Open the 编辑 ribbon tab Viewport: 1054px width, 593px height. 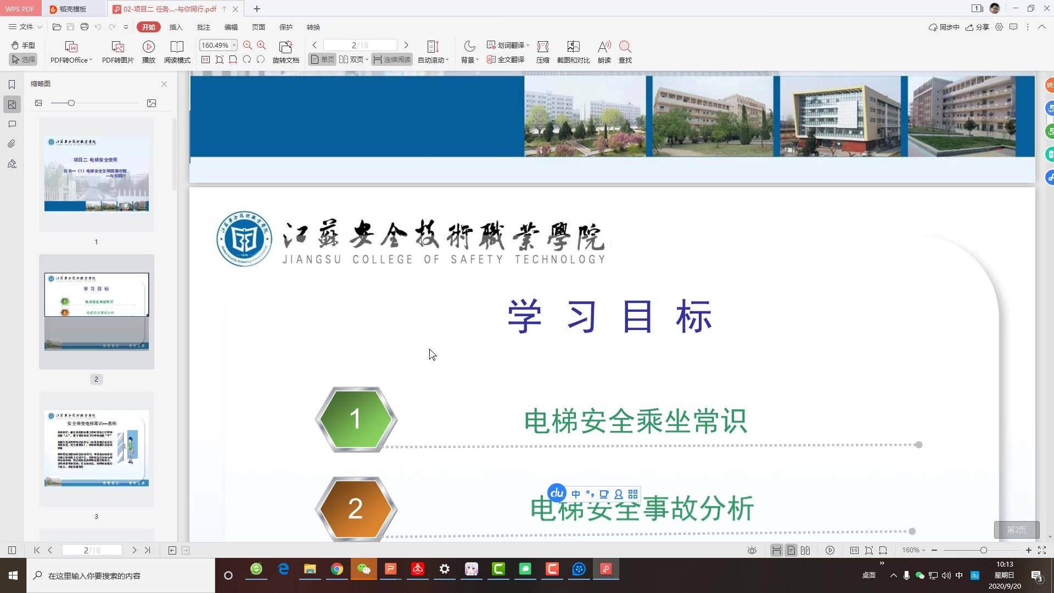point(231,27)
